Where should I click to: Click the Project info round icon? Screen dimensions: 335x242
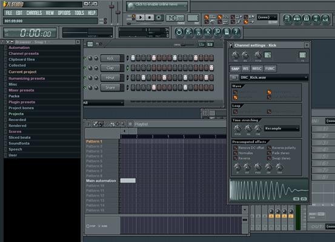(227, 32)
